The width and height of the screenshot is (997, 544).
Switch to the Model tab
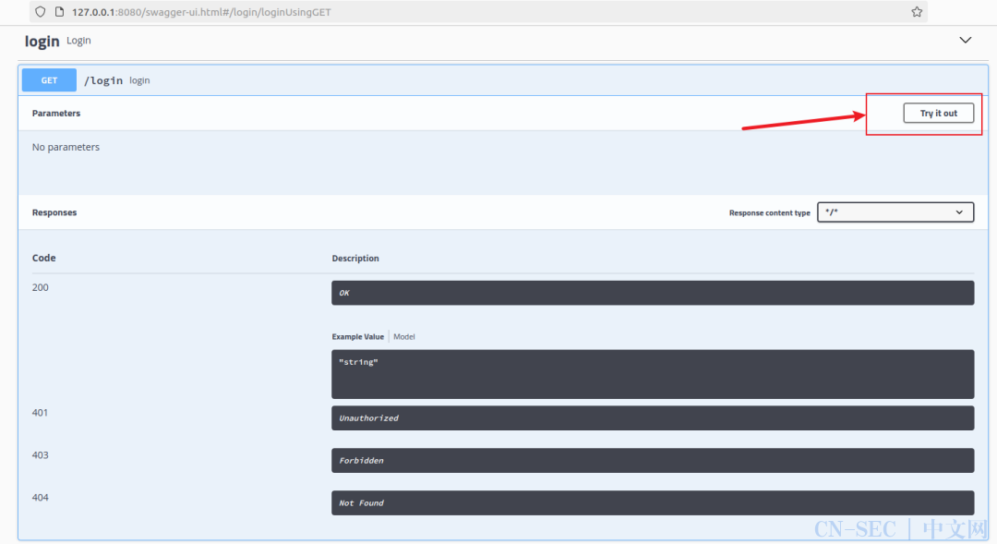[x=403, y=336]
